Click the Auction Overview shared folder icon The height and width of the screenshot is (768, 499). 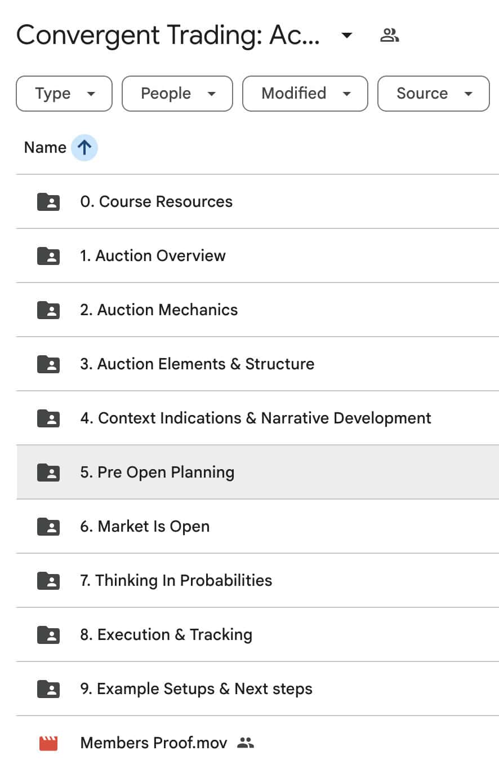48,255
